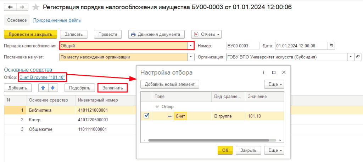Image resolution: width=363 pixels, height=162 pixels.
Task: Click the Номер field БУ00-0003
Action: [242, 46]
